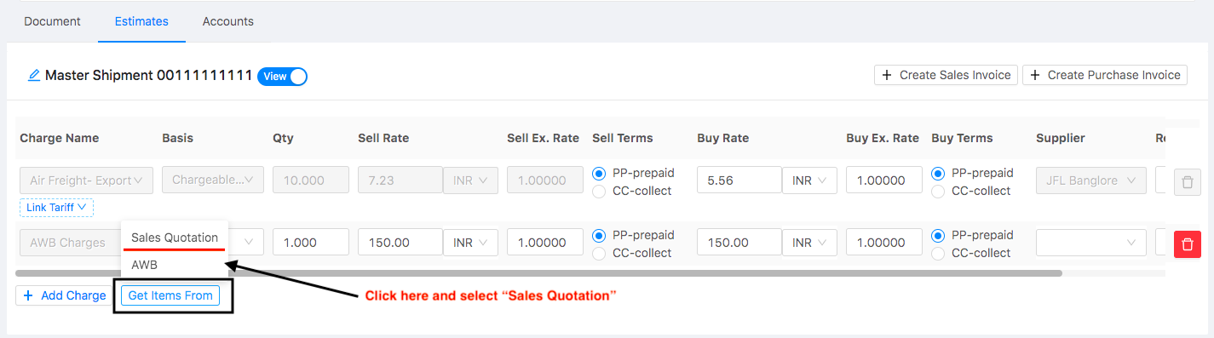Switch to the Document tab
The width and height of the screenshot is (1214, 338).
point(52,21)
